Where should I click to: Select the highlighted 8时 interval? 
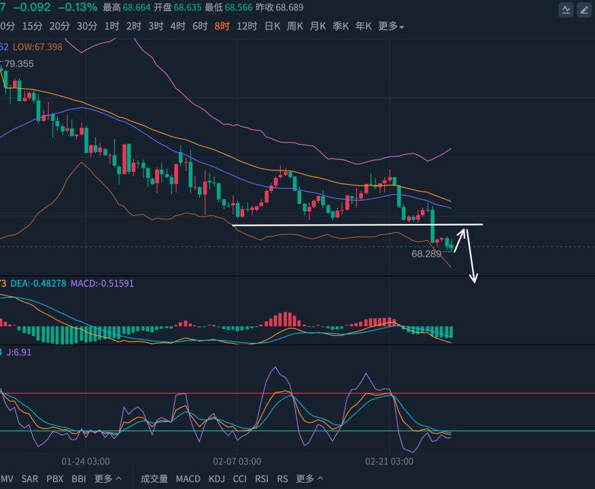click(222, 26)
